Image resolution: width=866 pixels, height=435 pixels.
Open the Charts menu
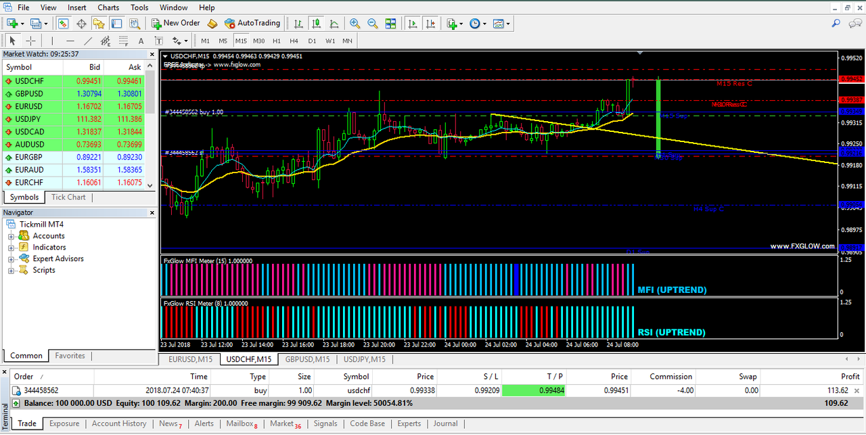[x=108, y=7]
